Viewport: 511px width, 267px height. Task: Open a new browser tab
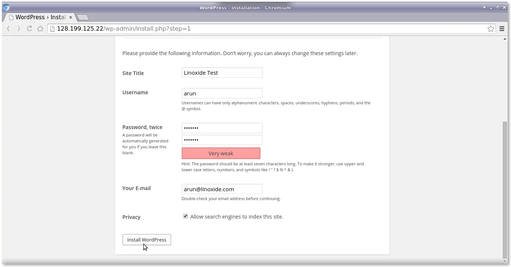click(x=82, y=17)
